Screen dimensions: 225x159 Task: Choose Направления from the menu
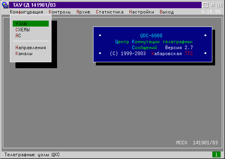pyautogui.click(x=31, y=48)
